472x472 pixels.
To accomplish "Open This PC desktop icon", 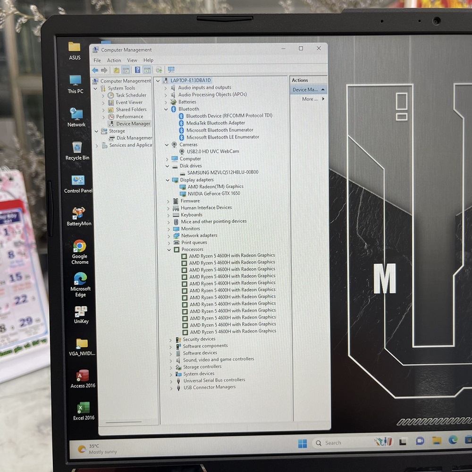I will click(75, 84).
